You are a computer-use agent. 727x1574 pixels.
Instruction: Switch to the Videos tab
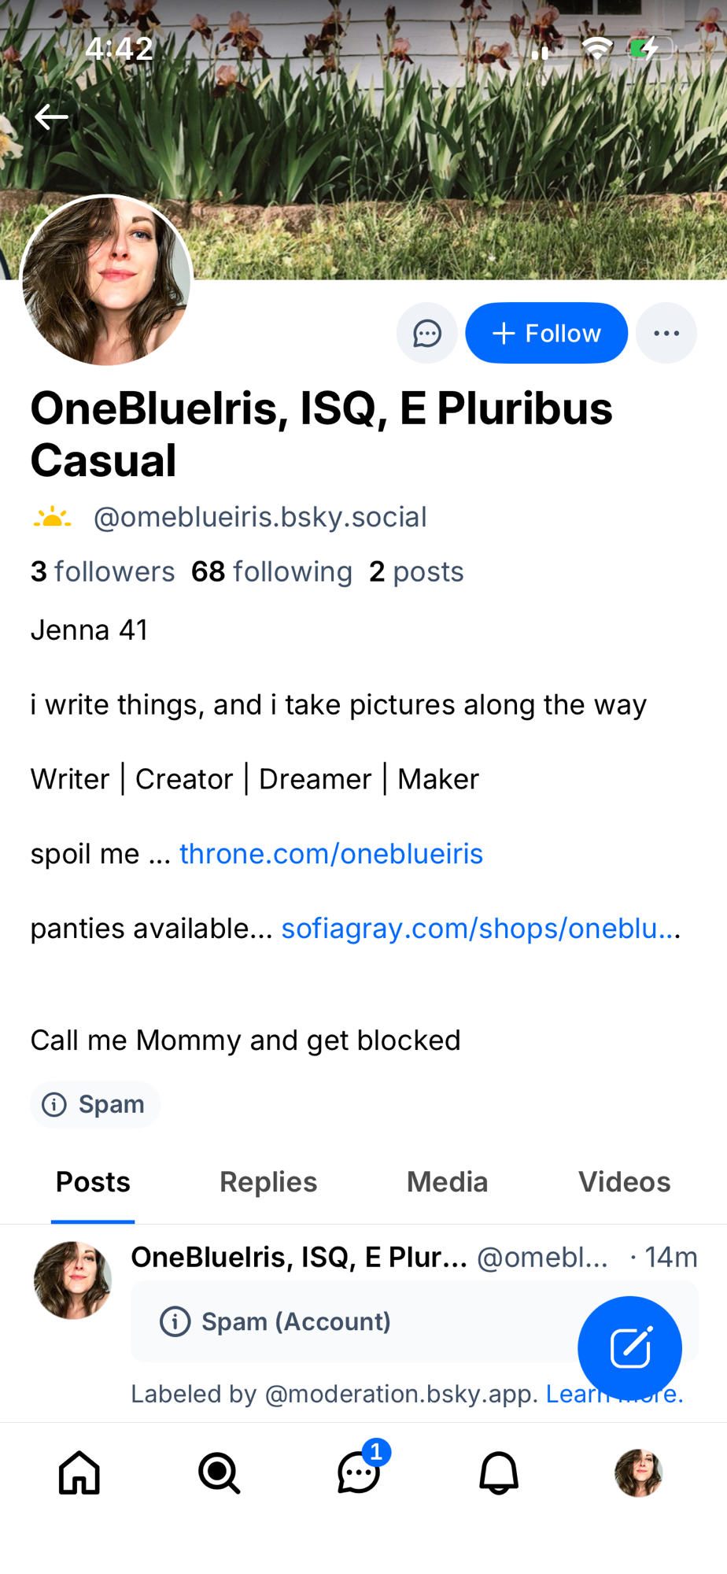coord(624,1182)
